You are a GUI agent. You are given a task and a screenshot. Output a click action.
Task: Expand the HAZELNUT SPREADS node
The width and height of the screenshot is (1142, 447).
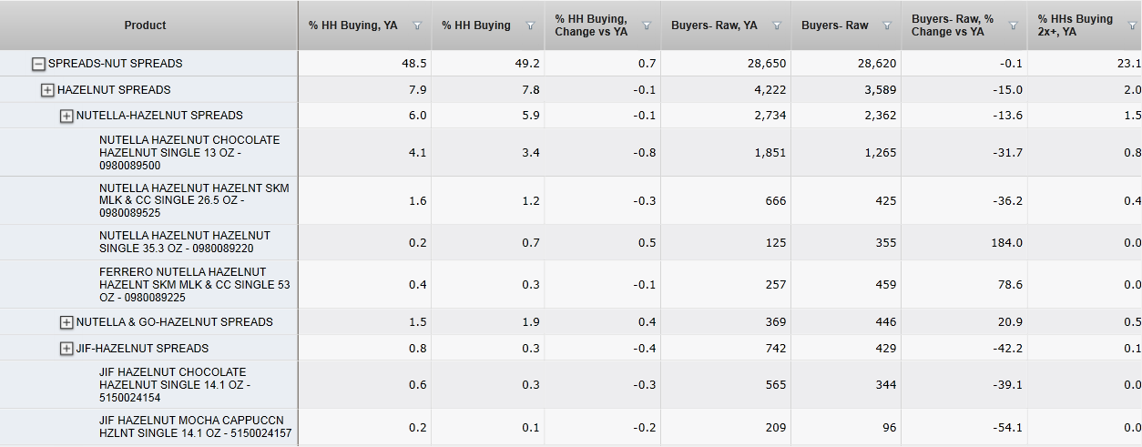pos(47,90)
